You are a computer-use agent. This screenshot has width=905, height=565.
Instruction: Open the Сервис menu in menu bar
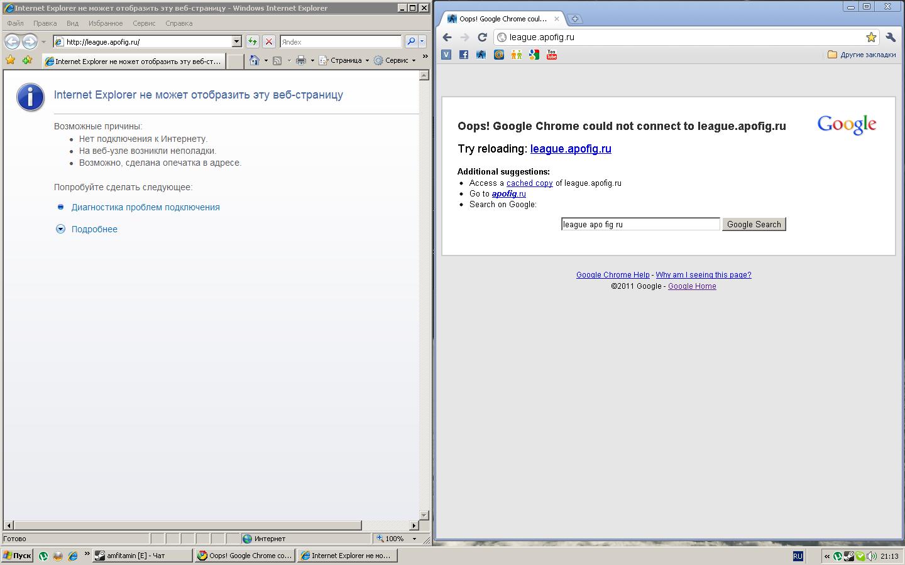click(144, 23)
